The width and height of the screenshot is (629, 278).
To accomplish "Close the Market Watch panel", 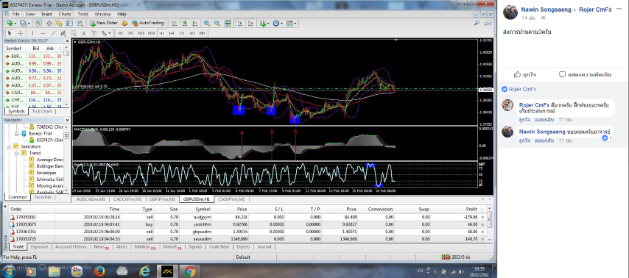I will click(67, 41).
